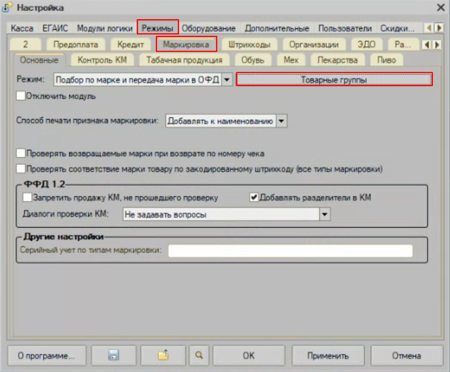Enable Проверять возвращаемые марки при возврате
The image size is (450, 372).
click(21, 153)
